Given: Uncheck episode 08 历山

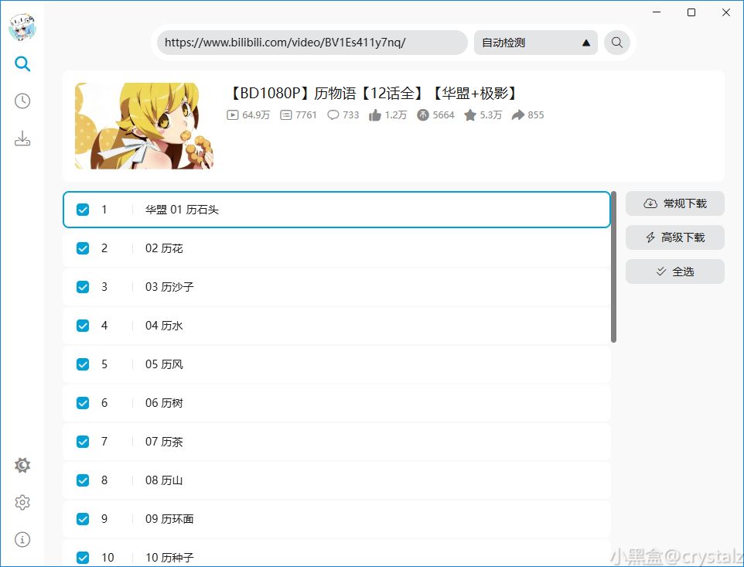Looking at the screenshot, I should tap(83, 480).
